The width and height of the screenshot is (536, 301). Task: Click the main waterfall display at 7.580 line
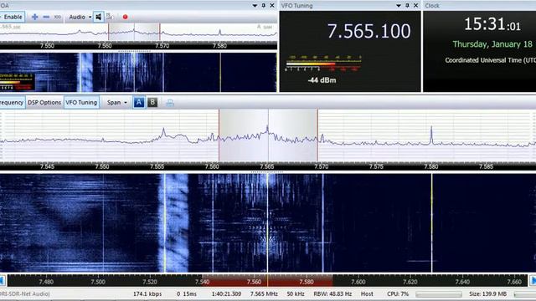pos(432,223)
